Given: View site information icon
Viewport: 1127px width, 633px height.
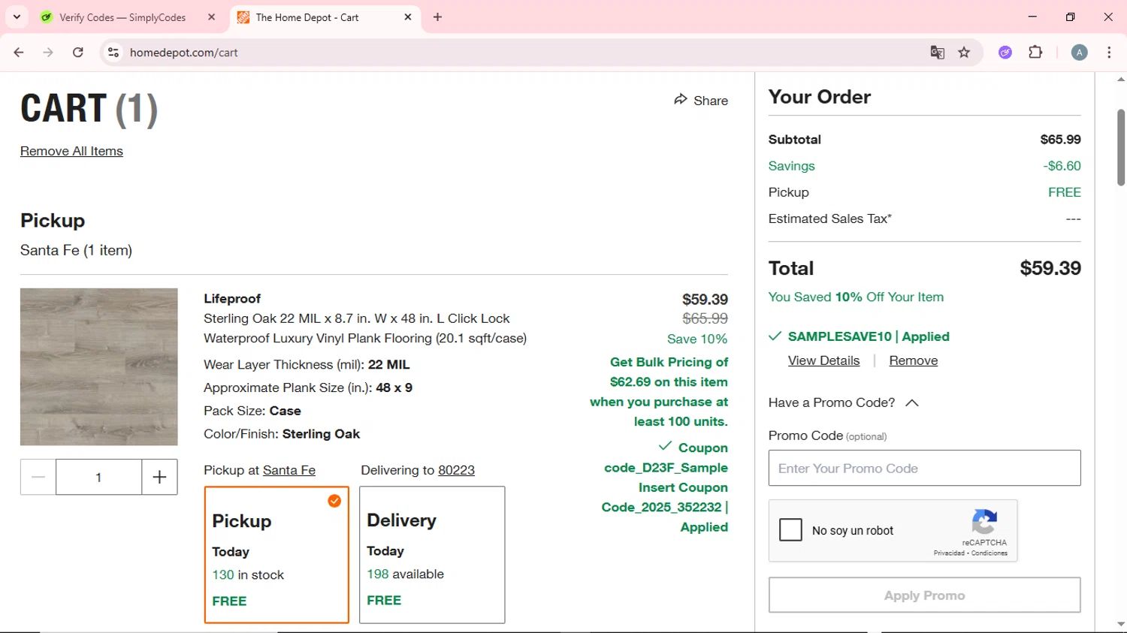Looking at the screenshot, I should [113, 53].
